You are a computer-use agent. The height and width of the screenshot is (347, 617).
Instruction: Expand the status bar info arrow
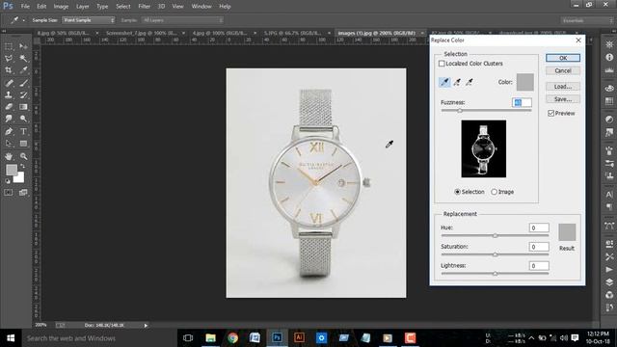click(x=146, y=326)
